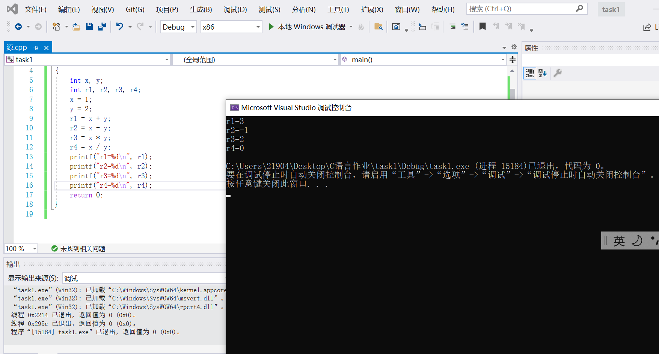Screen dimensions: 659x354
Task: Open the x86 platform dropdown
Action: 231,27
